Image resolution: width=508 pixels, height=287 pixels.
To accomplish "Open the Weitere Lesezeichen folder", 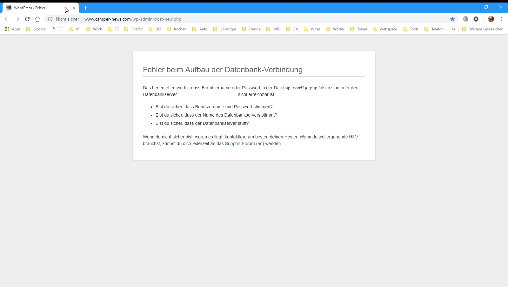I will click(483, 29).
